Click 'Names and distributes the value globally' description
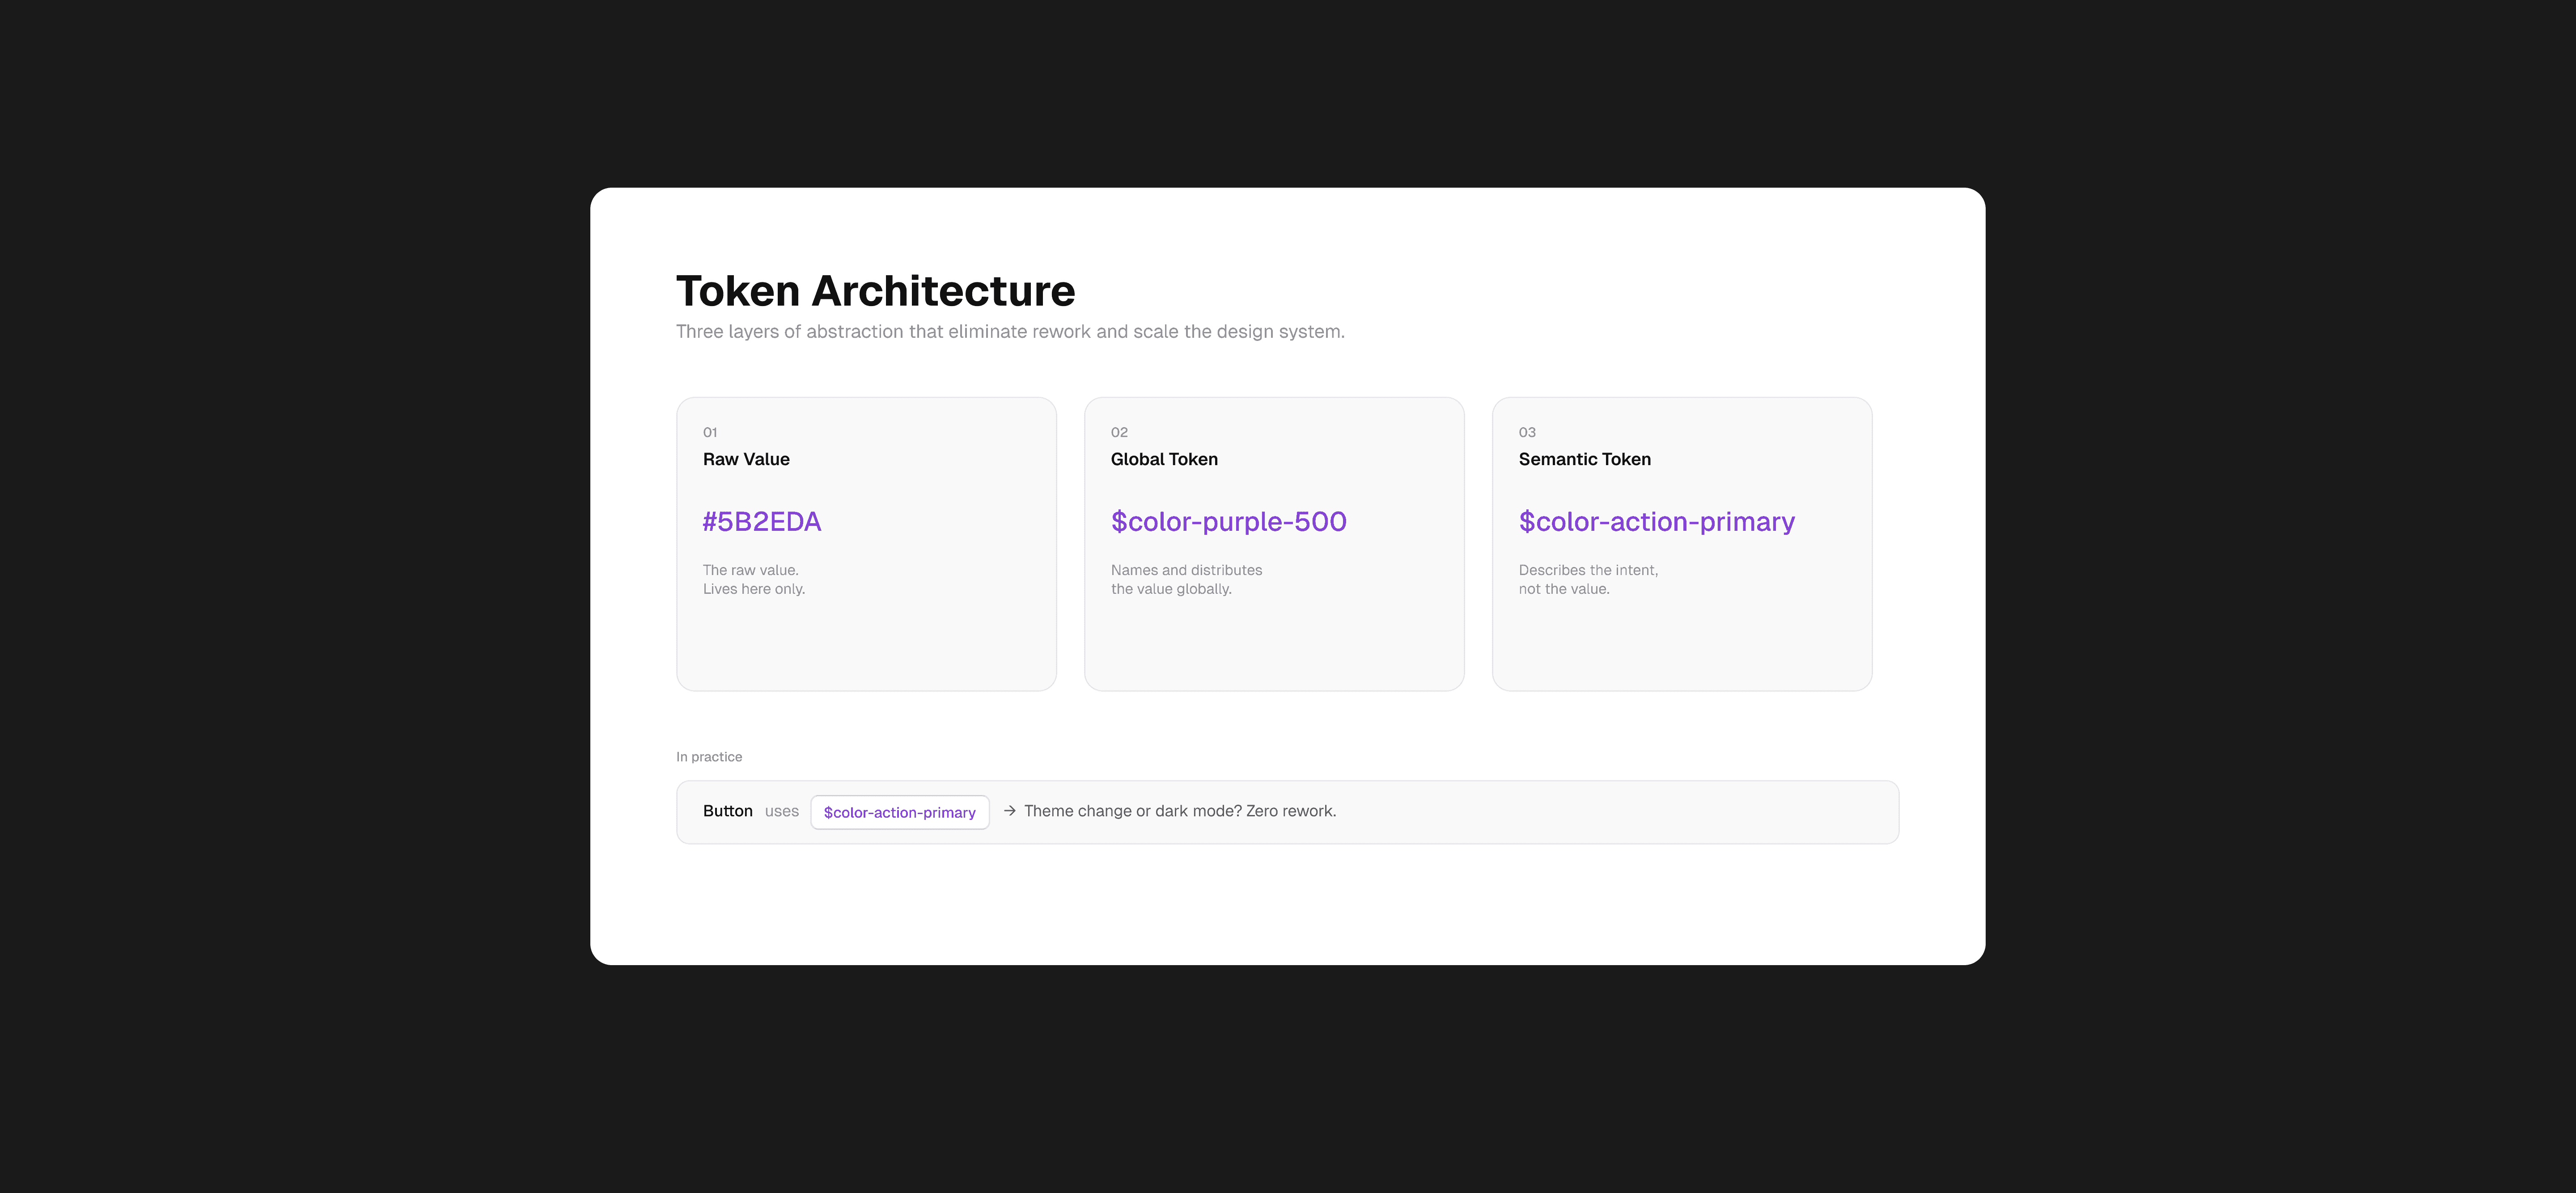The height and width of the screenshot is (1193, 2576). [x=1186, y=580]
